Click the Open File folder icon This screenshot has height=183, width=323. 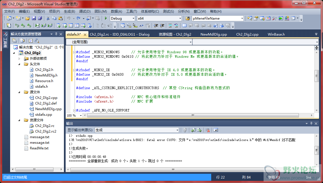(x=28, y=18)
